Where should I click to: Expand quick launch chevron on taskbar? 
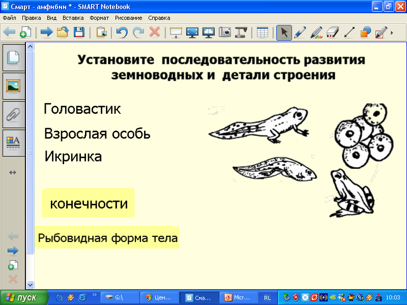[95, 294]
